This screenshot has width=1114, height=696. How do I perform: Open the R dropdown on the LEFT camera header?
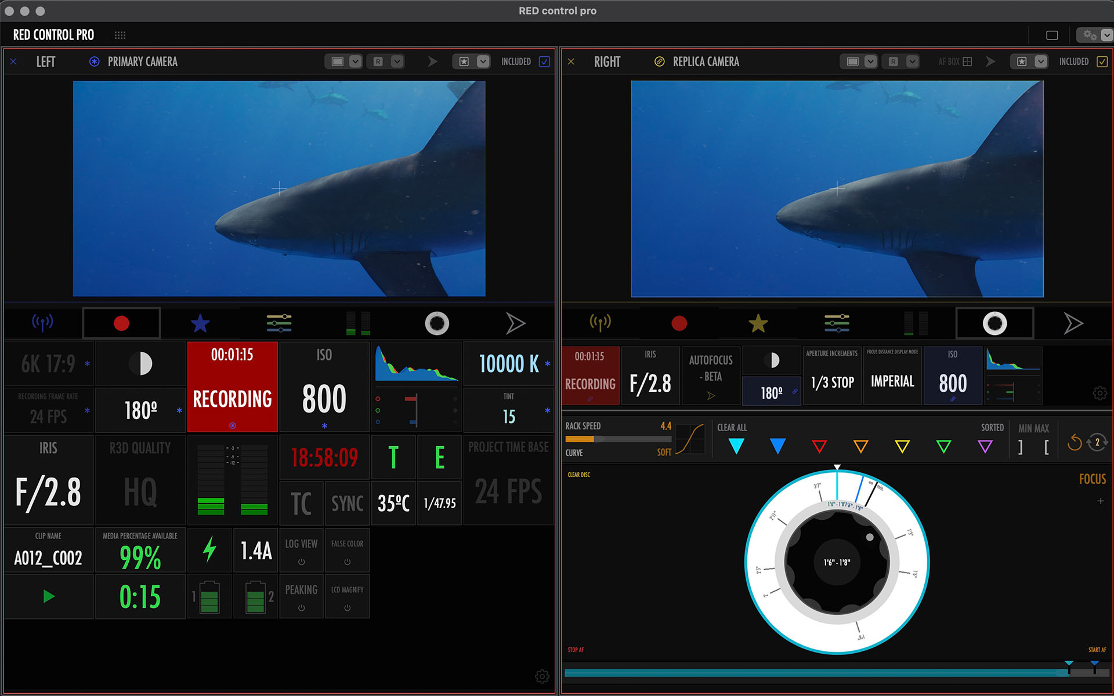(x=397, y=61)
